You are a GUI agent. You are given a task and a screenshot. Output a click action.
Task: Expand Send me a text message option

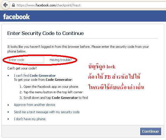tap(47, 112)
